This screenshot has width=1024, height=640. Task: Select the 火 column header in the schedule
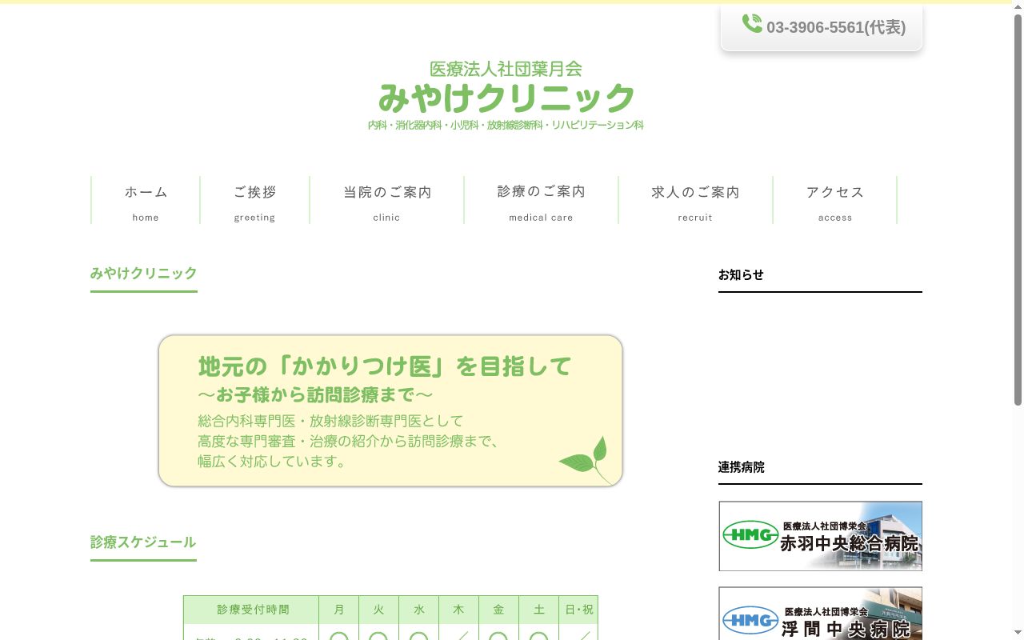click(379, 610)
